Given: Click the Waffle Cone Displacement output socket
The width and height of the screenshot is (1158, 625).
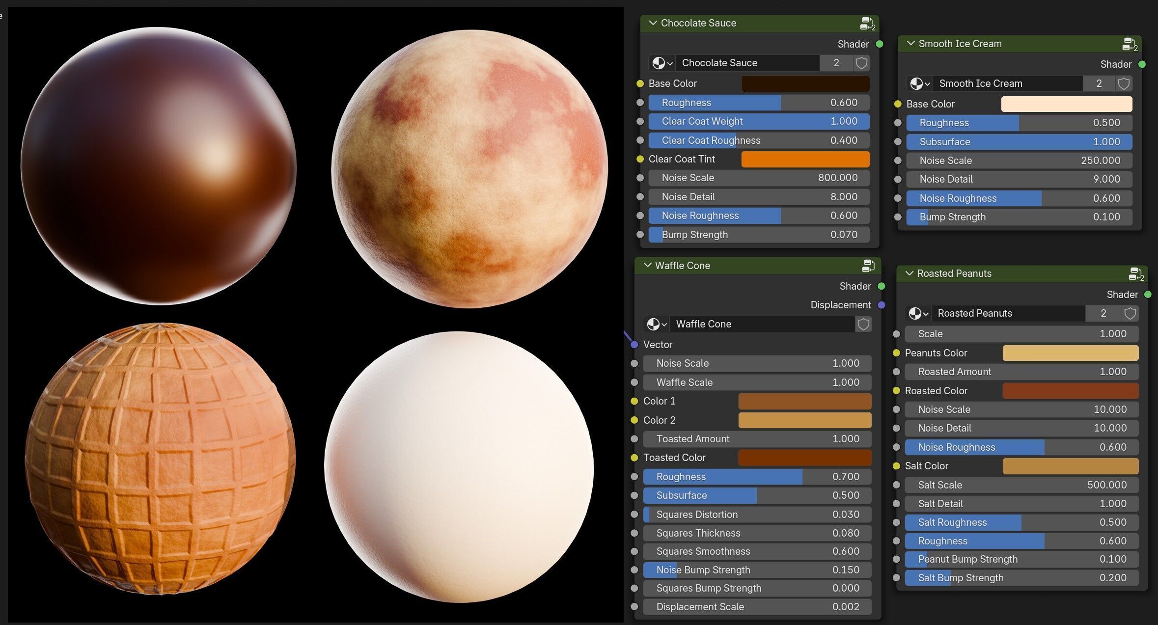Looking at the screenshot, I should [881, 305].
